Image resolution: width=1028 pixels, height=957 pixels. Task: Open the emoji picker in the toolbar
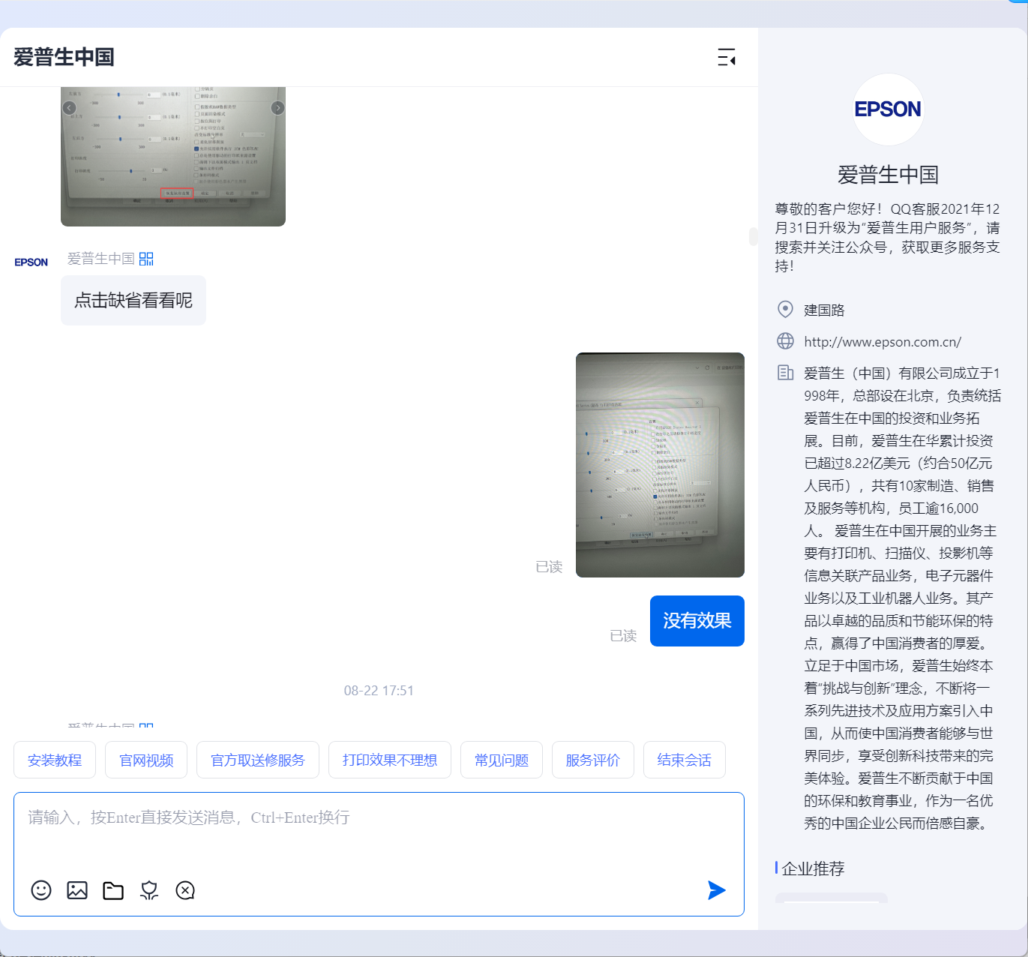click(41, 890)
